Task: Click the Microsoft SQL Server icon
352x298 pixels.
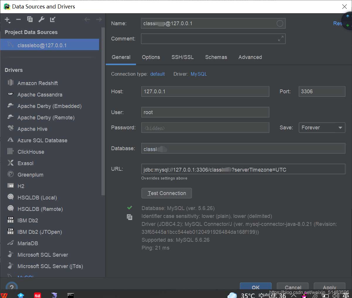Action: click(11, 254)
